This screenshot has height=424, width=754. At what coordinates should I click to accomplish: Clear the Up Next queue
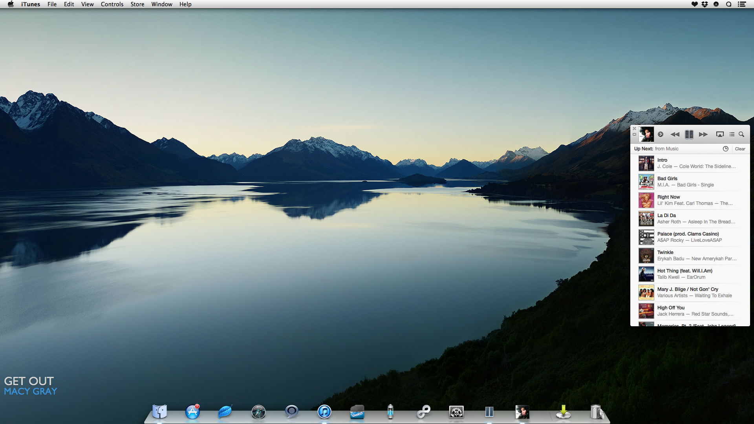740,149
